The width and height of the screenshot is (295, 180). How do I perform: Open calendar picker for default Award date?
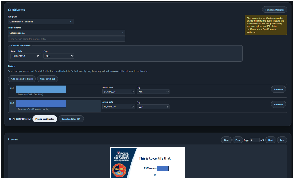pos(38,56)
